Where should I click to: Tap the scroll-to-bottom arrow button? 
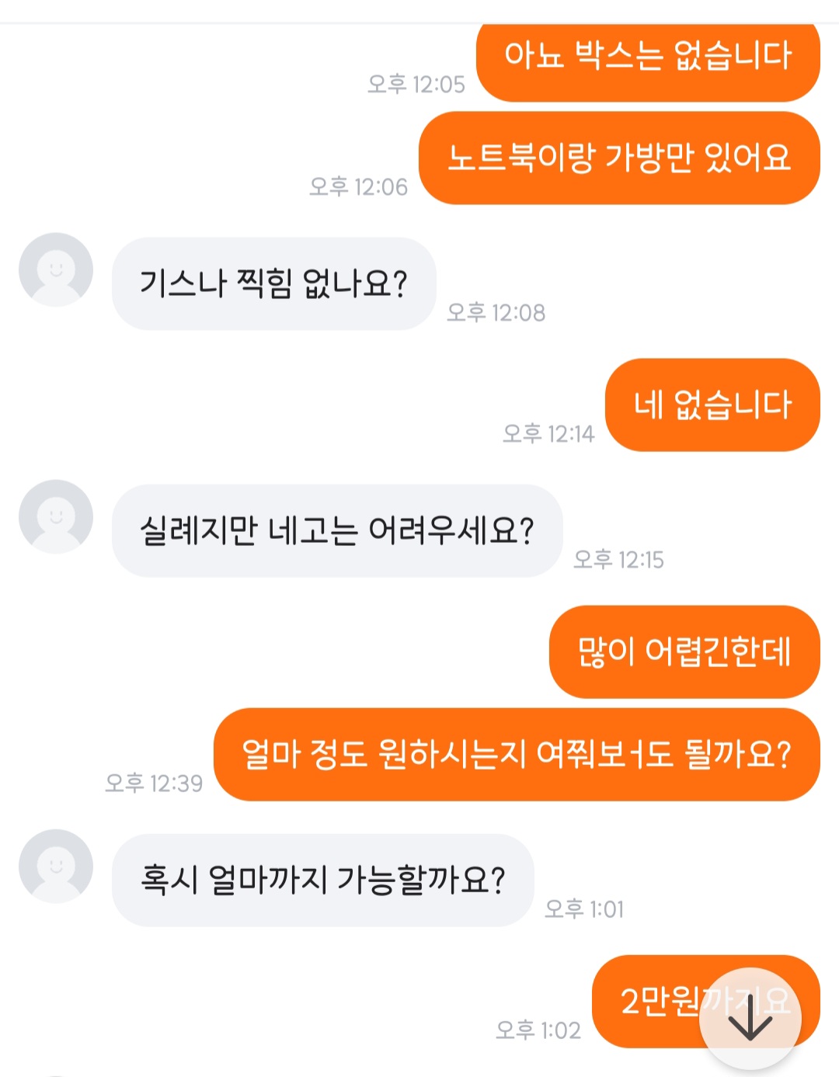pos(750,1018)
